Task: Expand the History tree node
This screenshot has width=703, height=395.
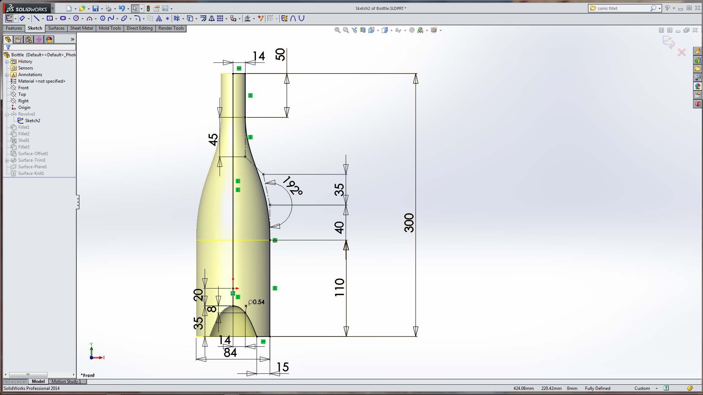Action: click(7, 61)
